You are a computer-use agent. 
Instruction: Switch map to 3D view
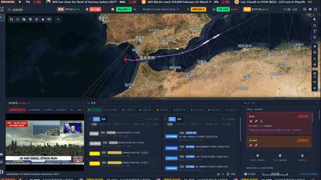315,82
